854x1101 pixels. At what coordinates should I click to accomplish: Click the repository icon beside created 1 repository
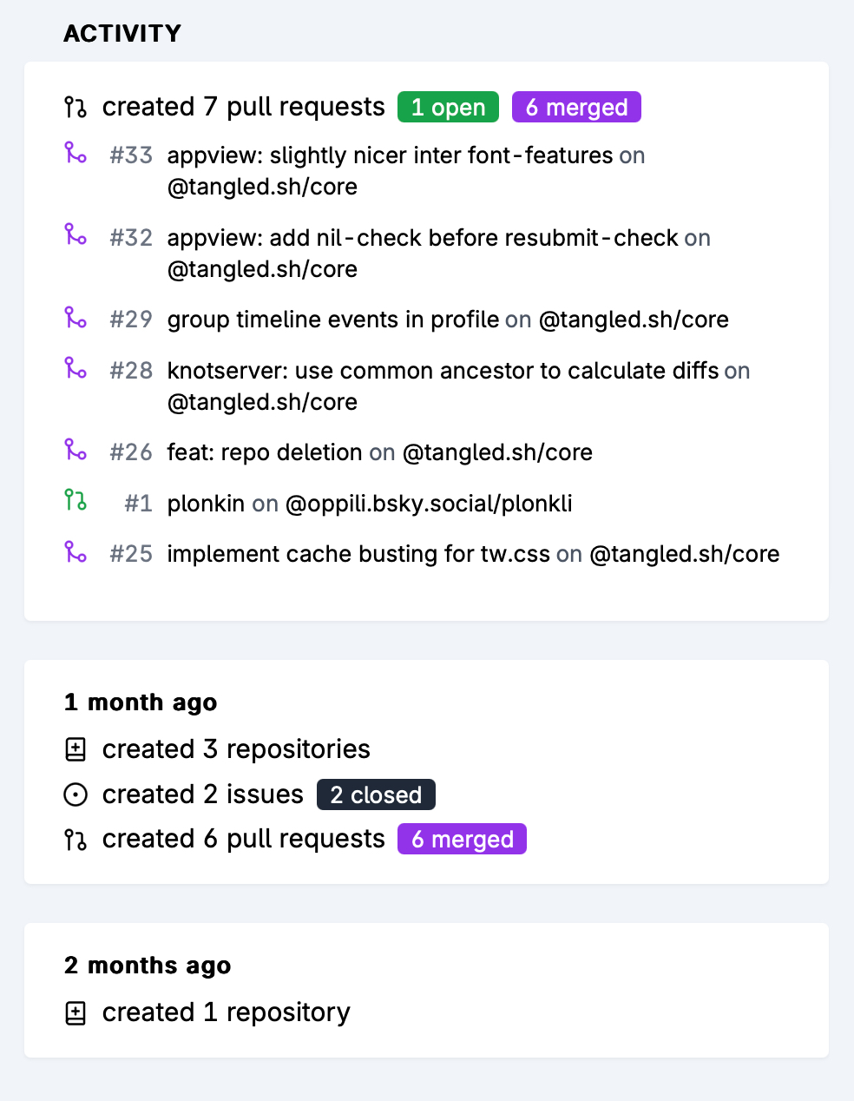pyautogui.click(x=76, y=1012)
